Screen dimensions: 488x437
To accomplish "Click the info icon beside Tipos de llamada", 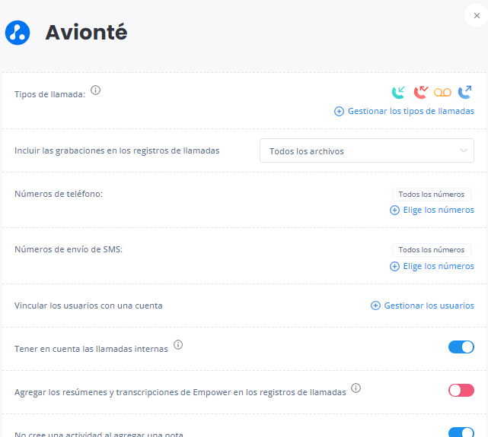I will (96, 90).
